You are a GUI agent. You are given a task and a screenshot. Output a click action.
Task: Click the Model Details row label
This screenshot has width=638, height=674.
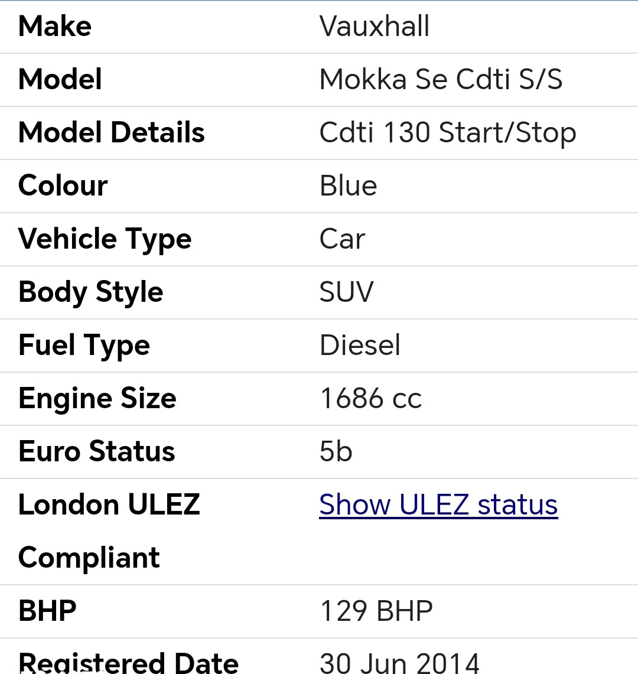[112, 133]
